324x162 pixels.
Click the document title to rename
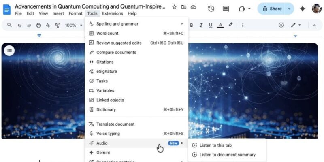(90, 6)
